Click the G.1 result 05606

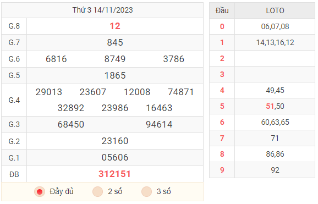coord(115,158)
